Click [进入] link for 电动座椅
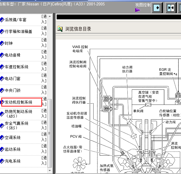 tap(44, 54)
